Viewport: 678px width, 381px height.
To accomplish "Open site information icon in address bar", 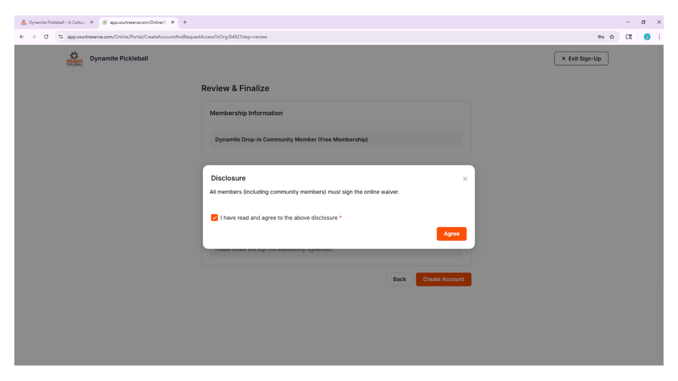I will coord(61,37).
